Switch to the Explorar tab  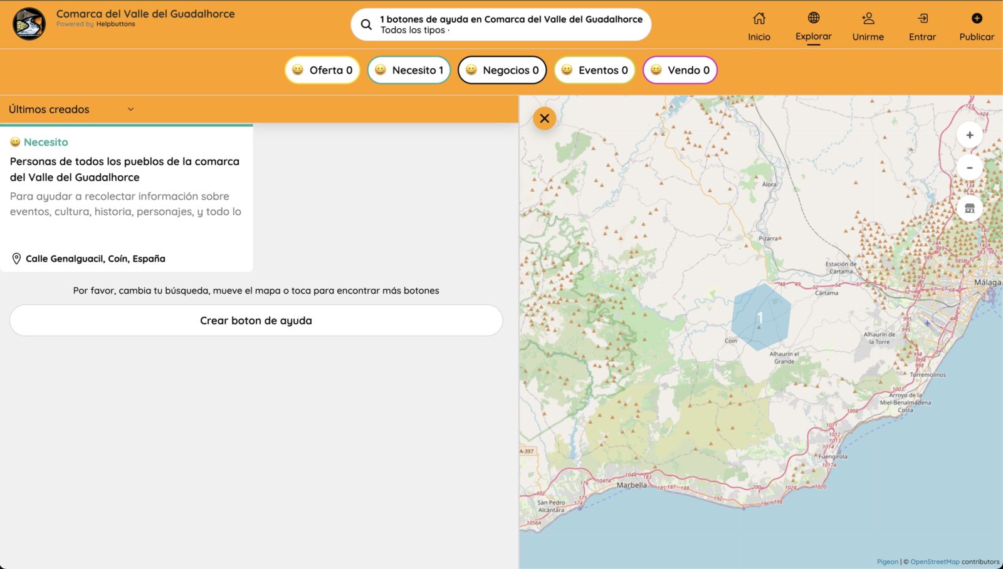[x=813, y=27]
